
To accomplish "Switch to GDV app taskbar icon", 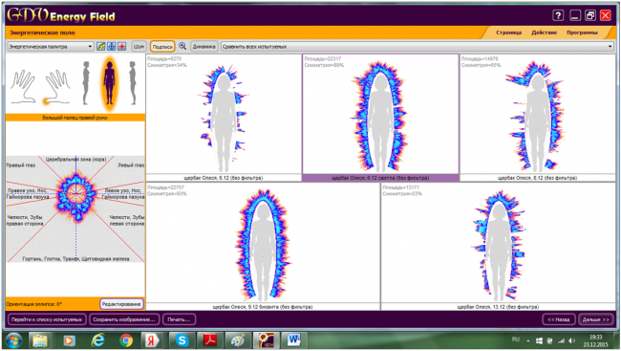I will 266,340.
